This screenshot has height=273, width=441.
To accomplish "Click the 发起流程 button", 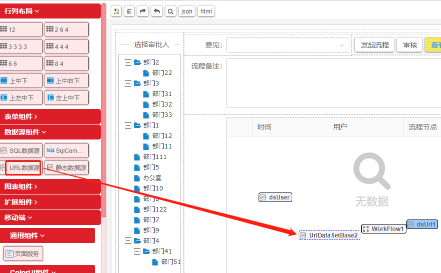I will (x=375, y=45).
